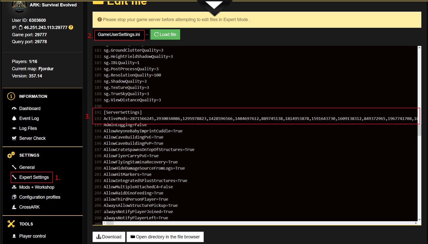
Task: Click the allowThirdPersonPlayer=True line
Action: coord(136,199)
